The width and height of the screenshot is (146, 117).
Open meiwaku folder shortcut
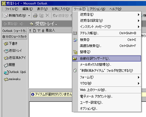point(12,79)
